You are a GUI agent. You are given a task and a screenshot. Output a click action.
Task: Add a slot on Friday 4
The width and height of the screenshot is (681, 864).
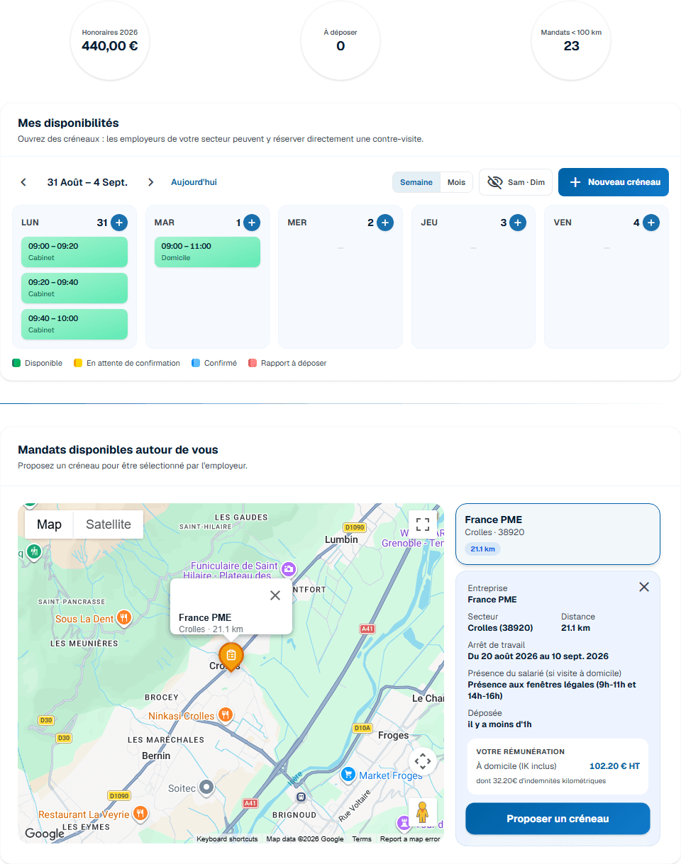click(651, 223)
